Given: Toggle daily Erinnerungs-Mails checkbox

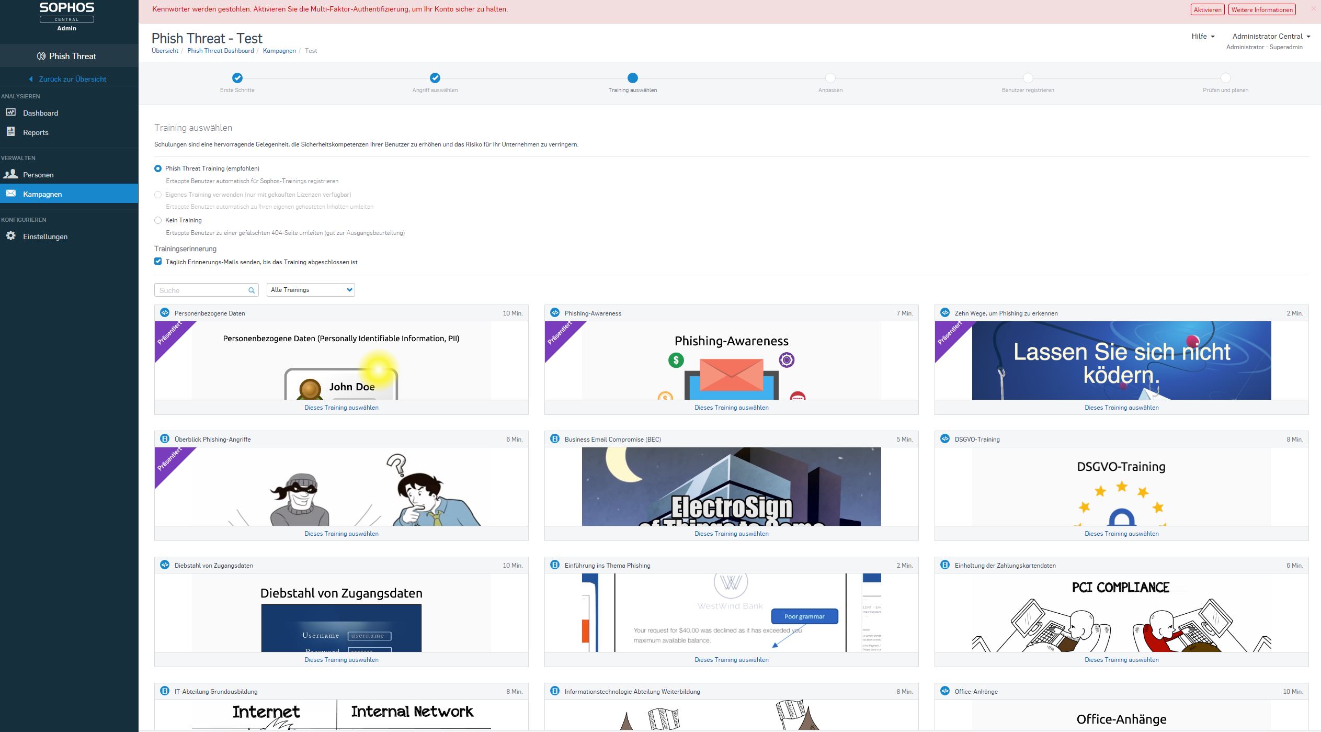Looking at the screenshot, I should (x=158, y=262).
